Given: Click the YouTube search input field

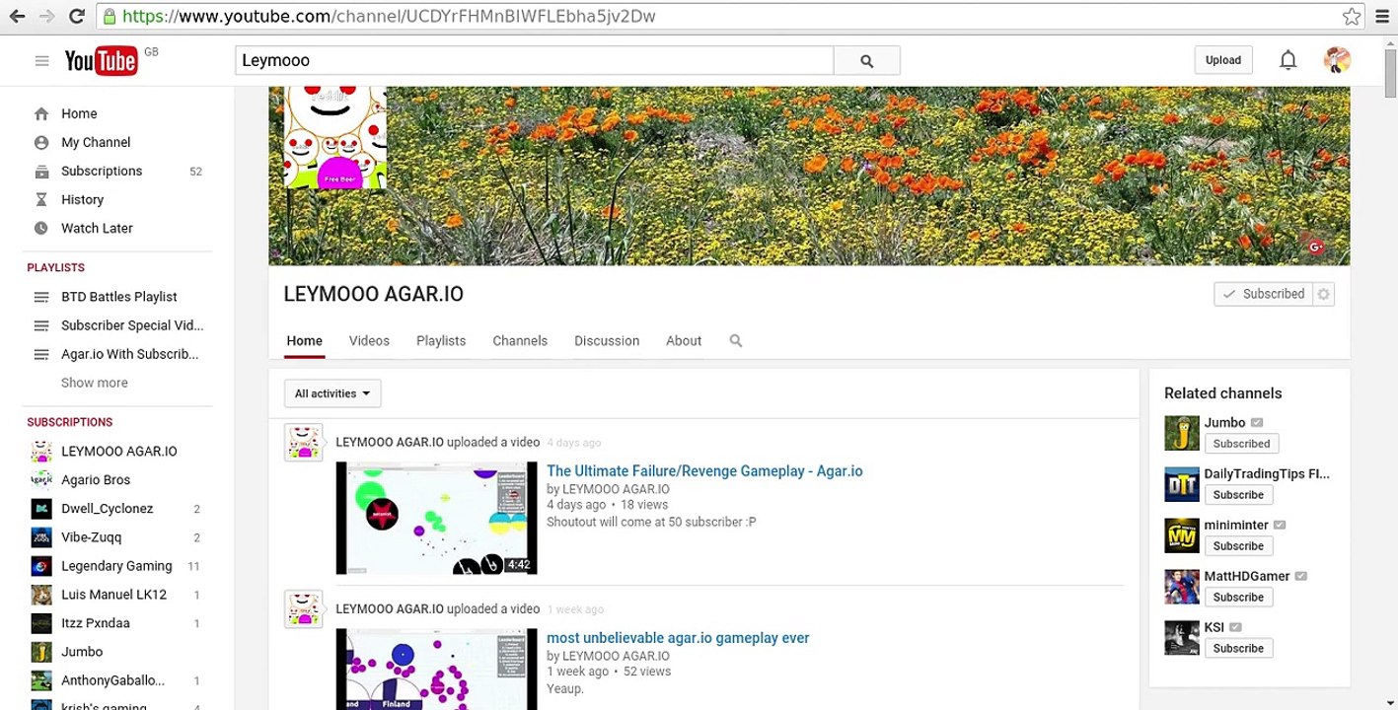Looking at the screenshot, I should (534, 61).
